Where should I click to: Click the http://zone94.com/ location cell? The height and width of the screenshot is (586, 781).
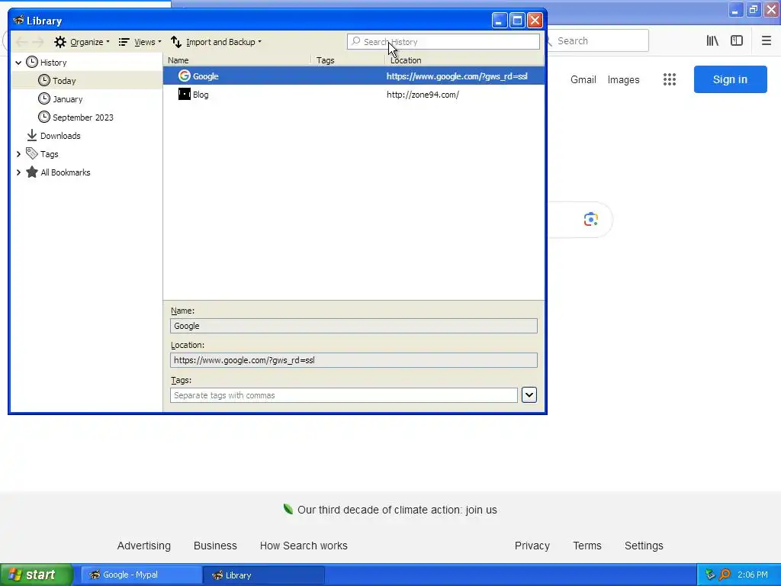coord(423,95)
